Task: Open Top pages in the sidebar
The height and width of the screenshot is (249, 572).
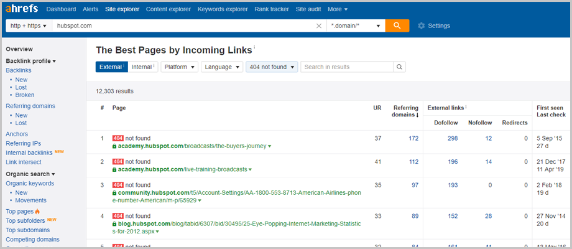Action: coord(20,211)
